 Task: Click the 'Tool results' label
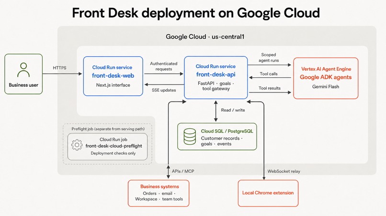pyautogui.click(x=270, y=88)
